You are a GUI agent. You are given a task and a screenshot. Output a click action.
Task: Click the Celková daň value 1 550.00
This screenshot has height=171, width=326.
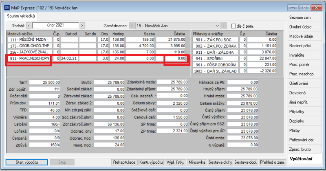point(172,117)
